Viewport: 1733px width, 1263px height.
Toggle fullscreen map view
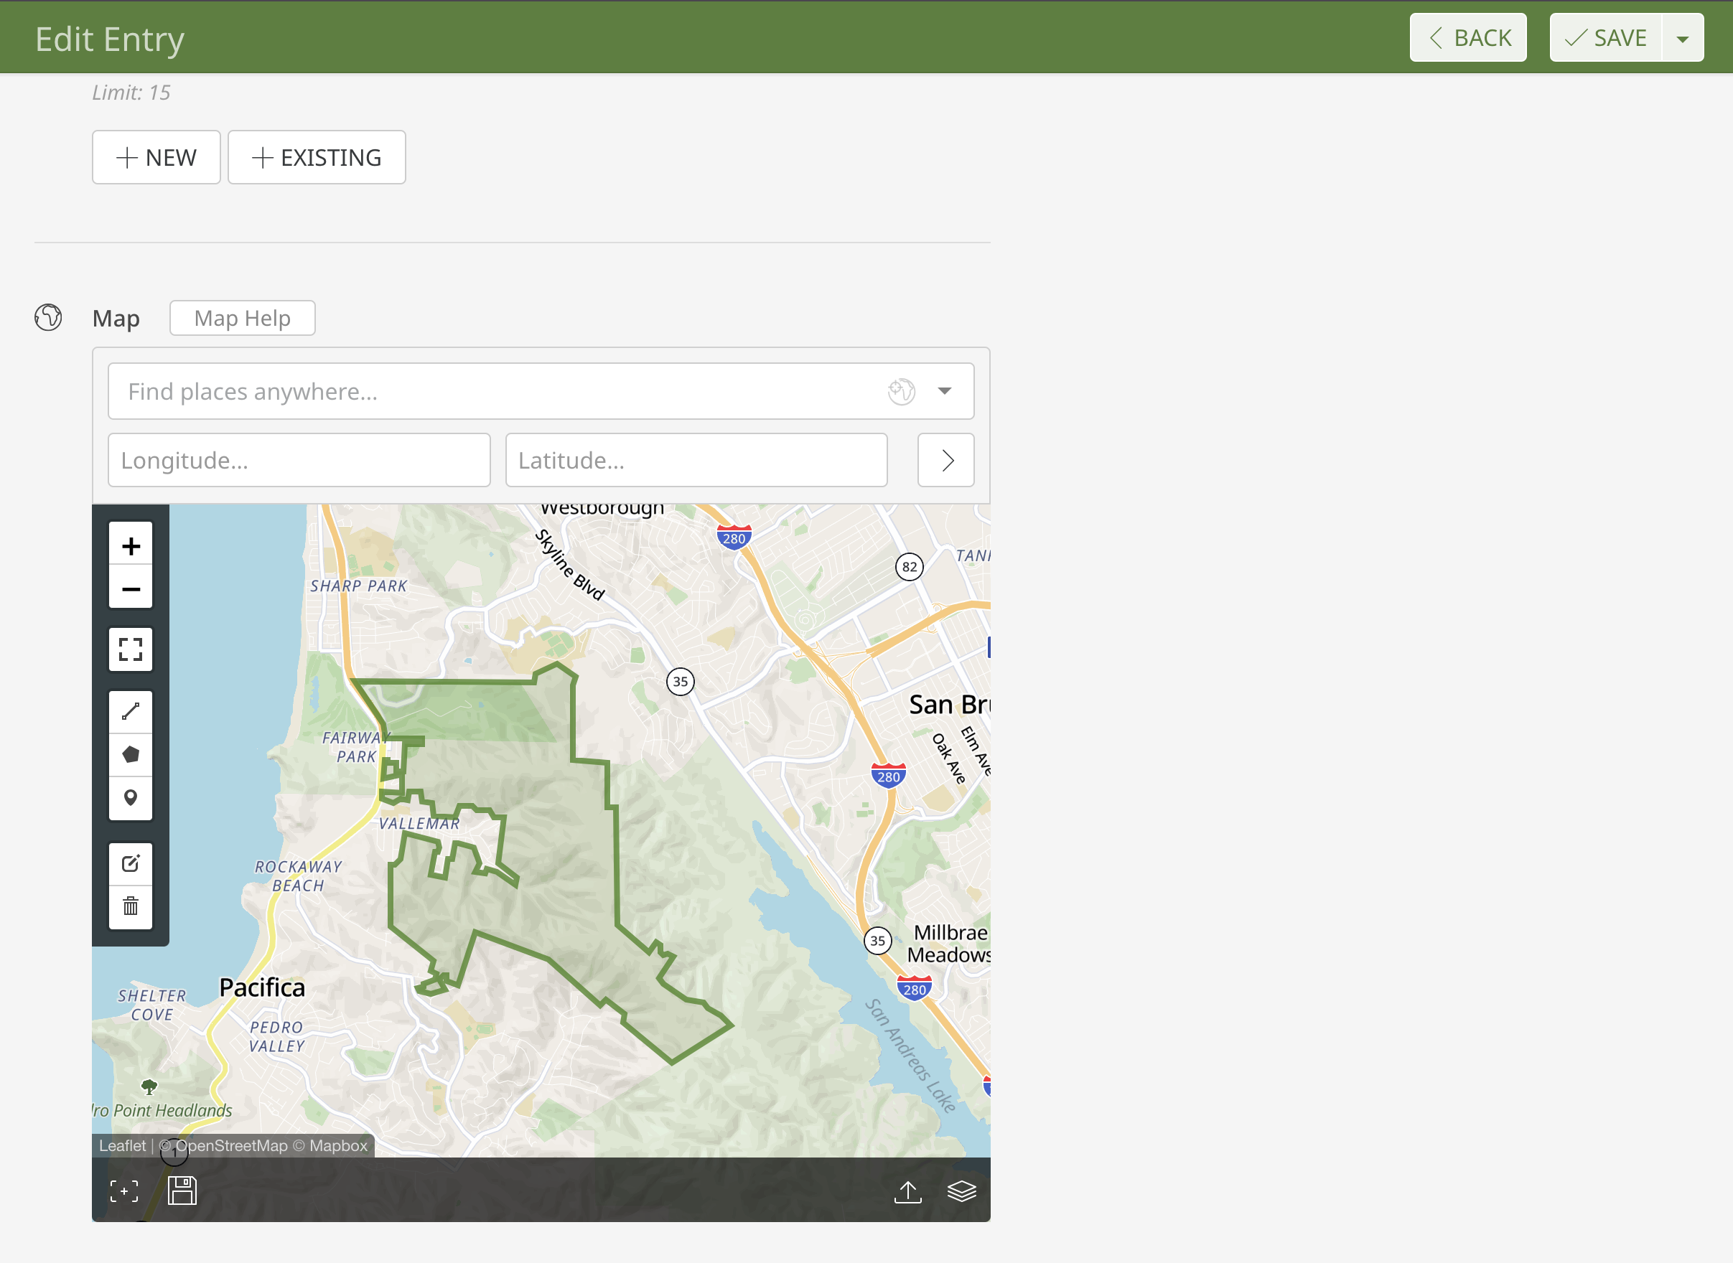(x=131, y=650)
